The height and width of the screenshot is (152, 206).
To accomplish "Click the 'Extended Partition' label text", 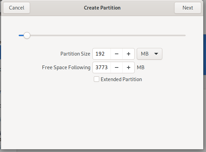I will coord(121,79).
